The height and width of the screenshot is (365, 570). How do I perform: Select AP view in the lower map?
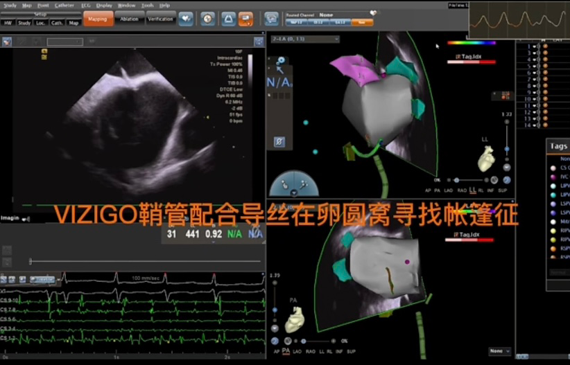277,351
